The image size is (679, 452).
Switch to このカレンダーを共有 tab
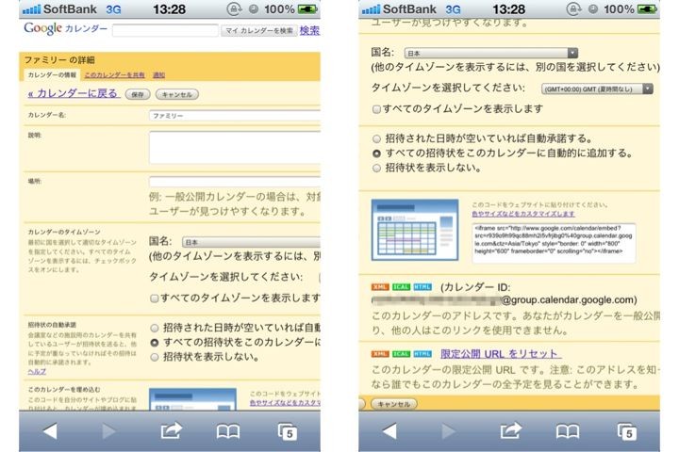[x=114, y=74]
